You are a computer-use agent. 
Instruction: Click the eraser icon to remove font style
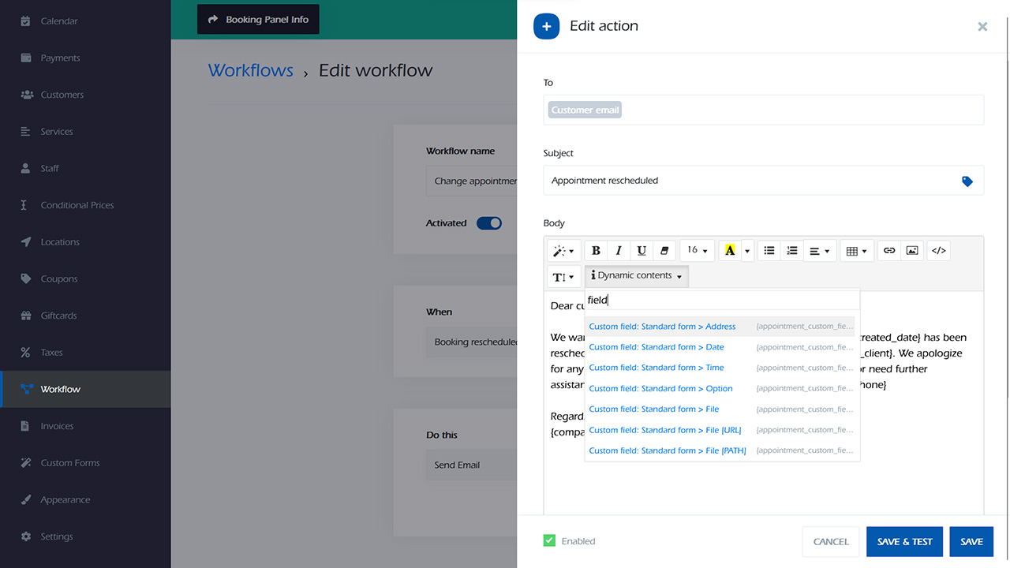[x=664, y=251]
